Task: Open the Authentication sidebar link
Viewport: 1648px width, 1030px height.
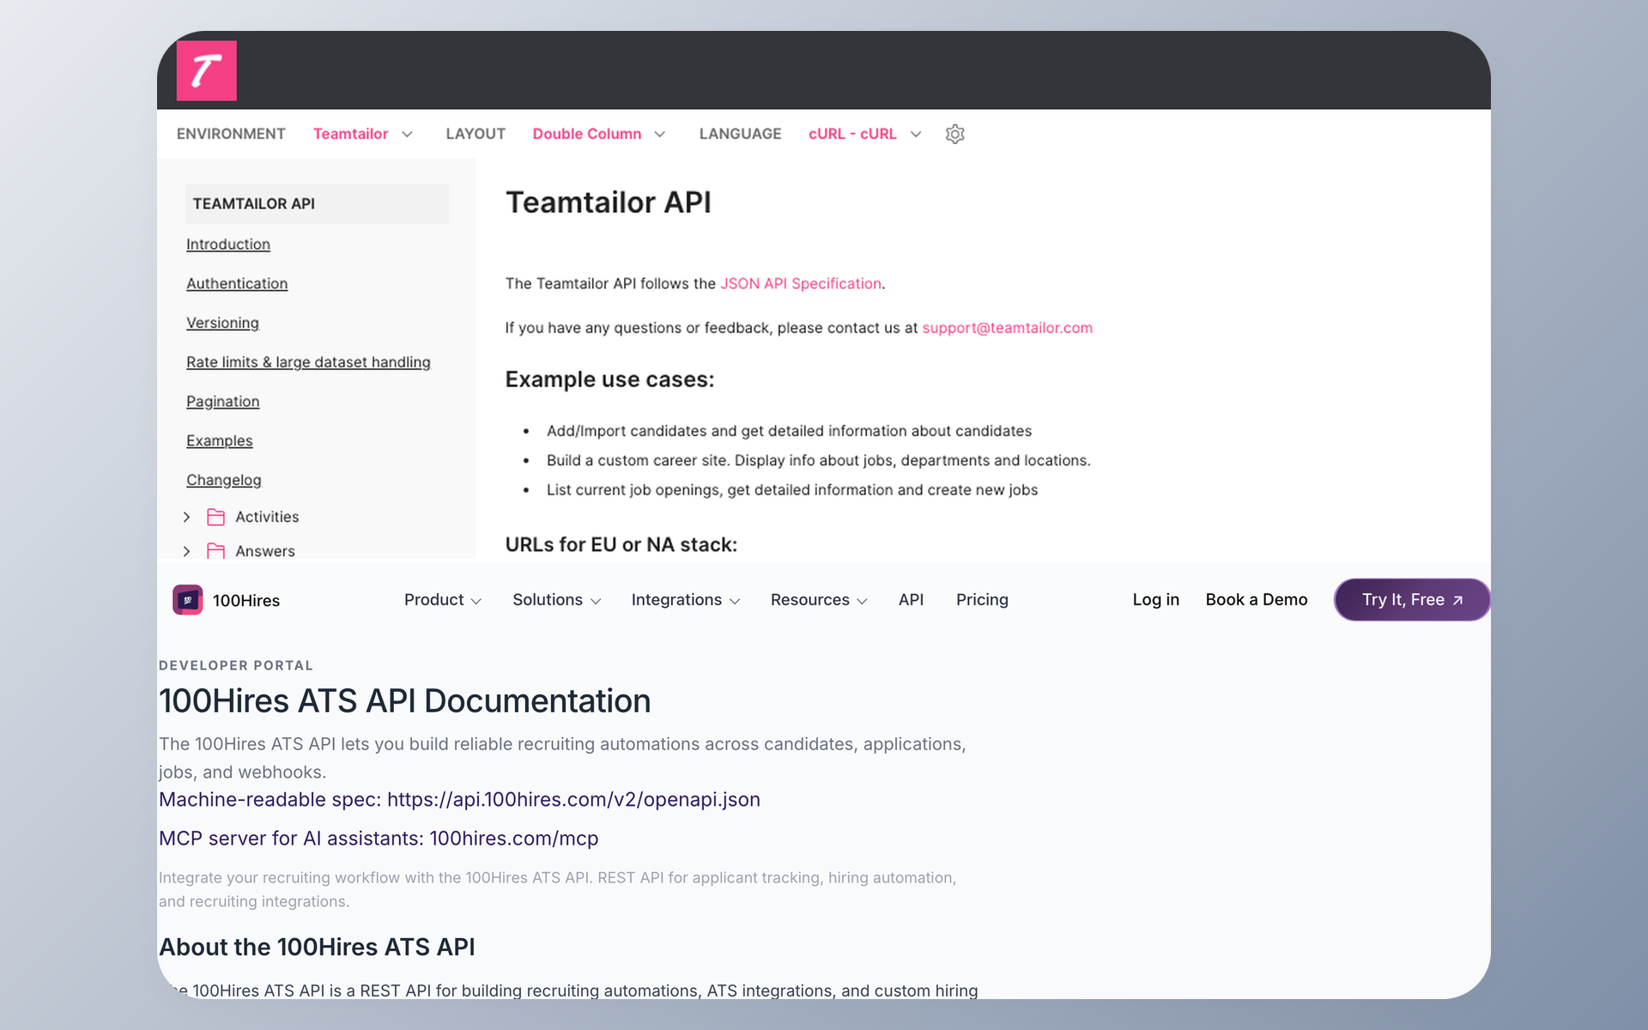Action: (237, 284)
